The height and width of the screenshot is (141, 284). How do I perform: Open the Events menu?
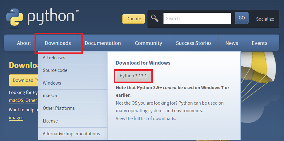pos(259,43)
